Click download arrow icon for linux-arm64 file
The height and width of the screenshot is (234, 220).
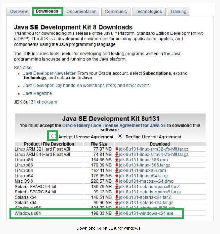pyautogui.click(x=117, y=155)
